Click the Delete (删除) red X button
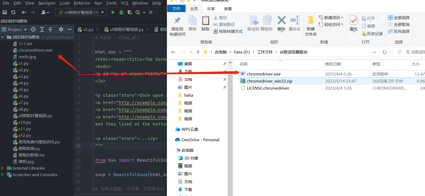This screenshot has width=425, height=196. [x=281, y=23]
